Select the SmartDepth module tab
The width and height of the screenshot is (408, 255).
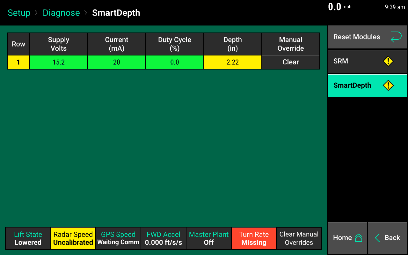[368, 85]
